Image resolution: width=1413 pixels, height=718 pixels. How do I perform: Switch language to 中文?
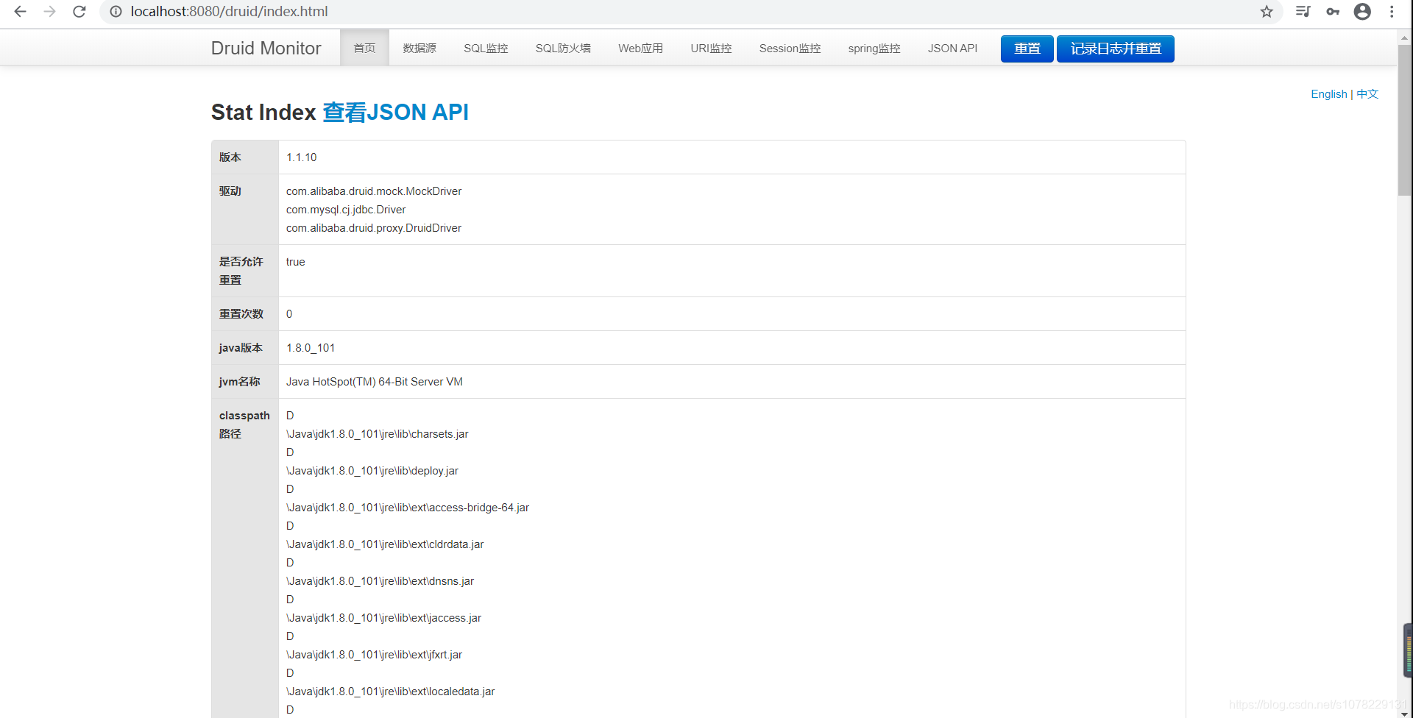click(1367, 94)
